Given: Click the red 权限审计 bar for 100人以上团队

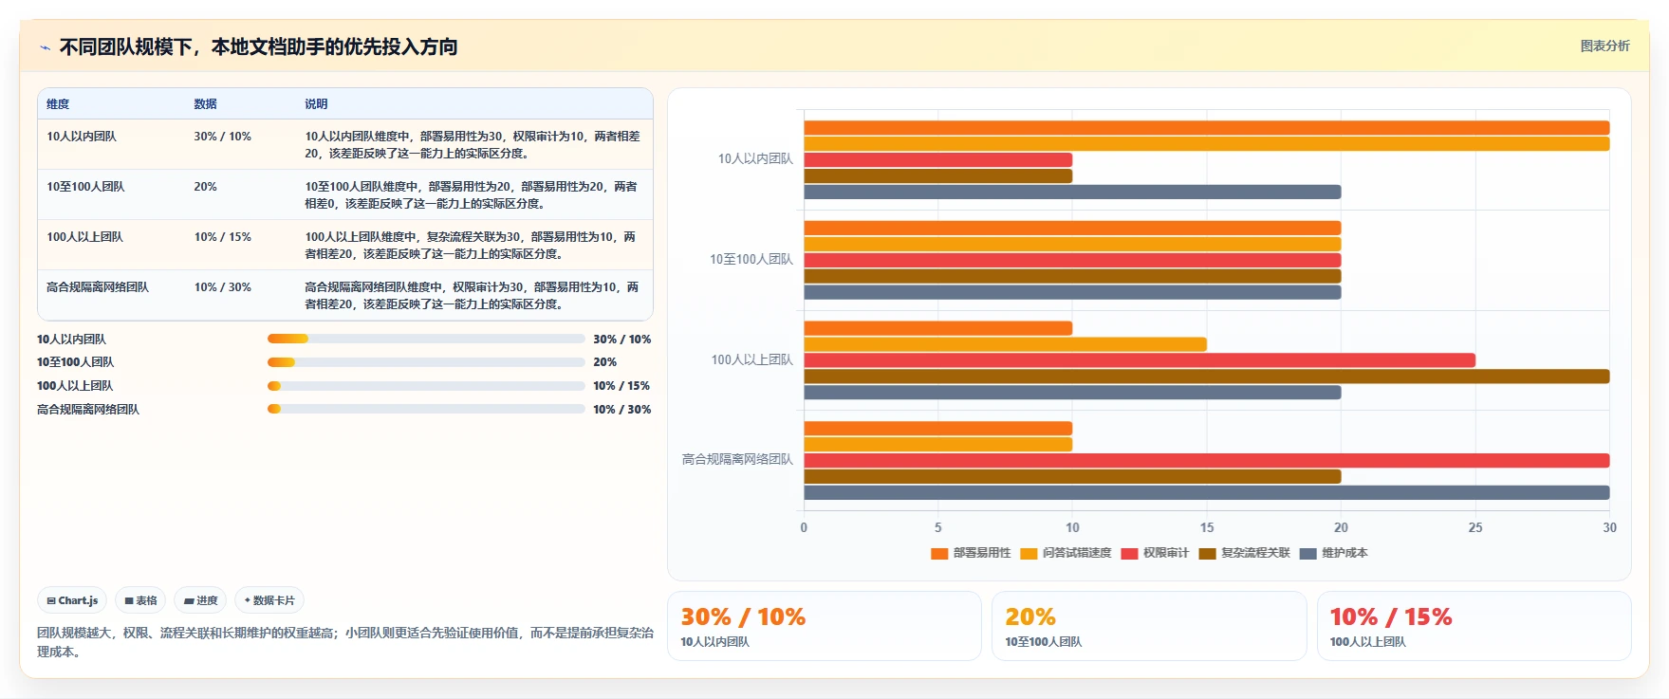Looking at the screenshot, I should click(x=1140, y=360).
